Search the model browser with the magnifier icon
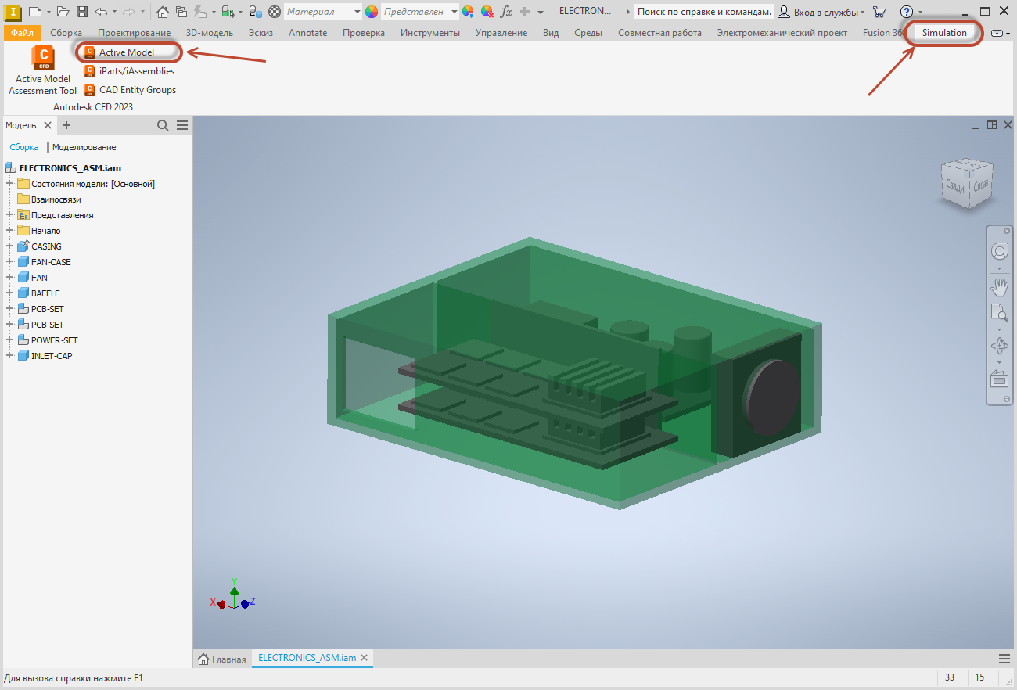Viewport: 1017px width, 690px height. [x=163, y=125]
